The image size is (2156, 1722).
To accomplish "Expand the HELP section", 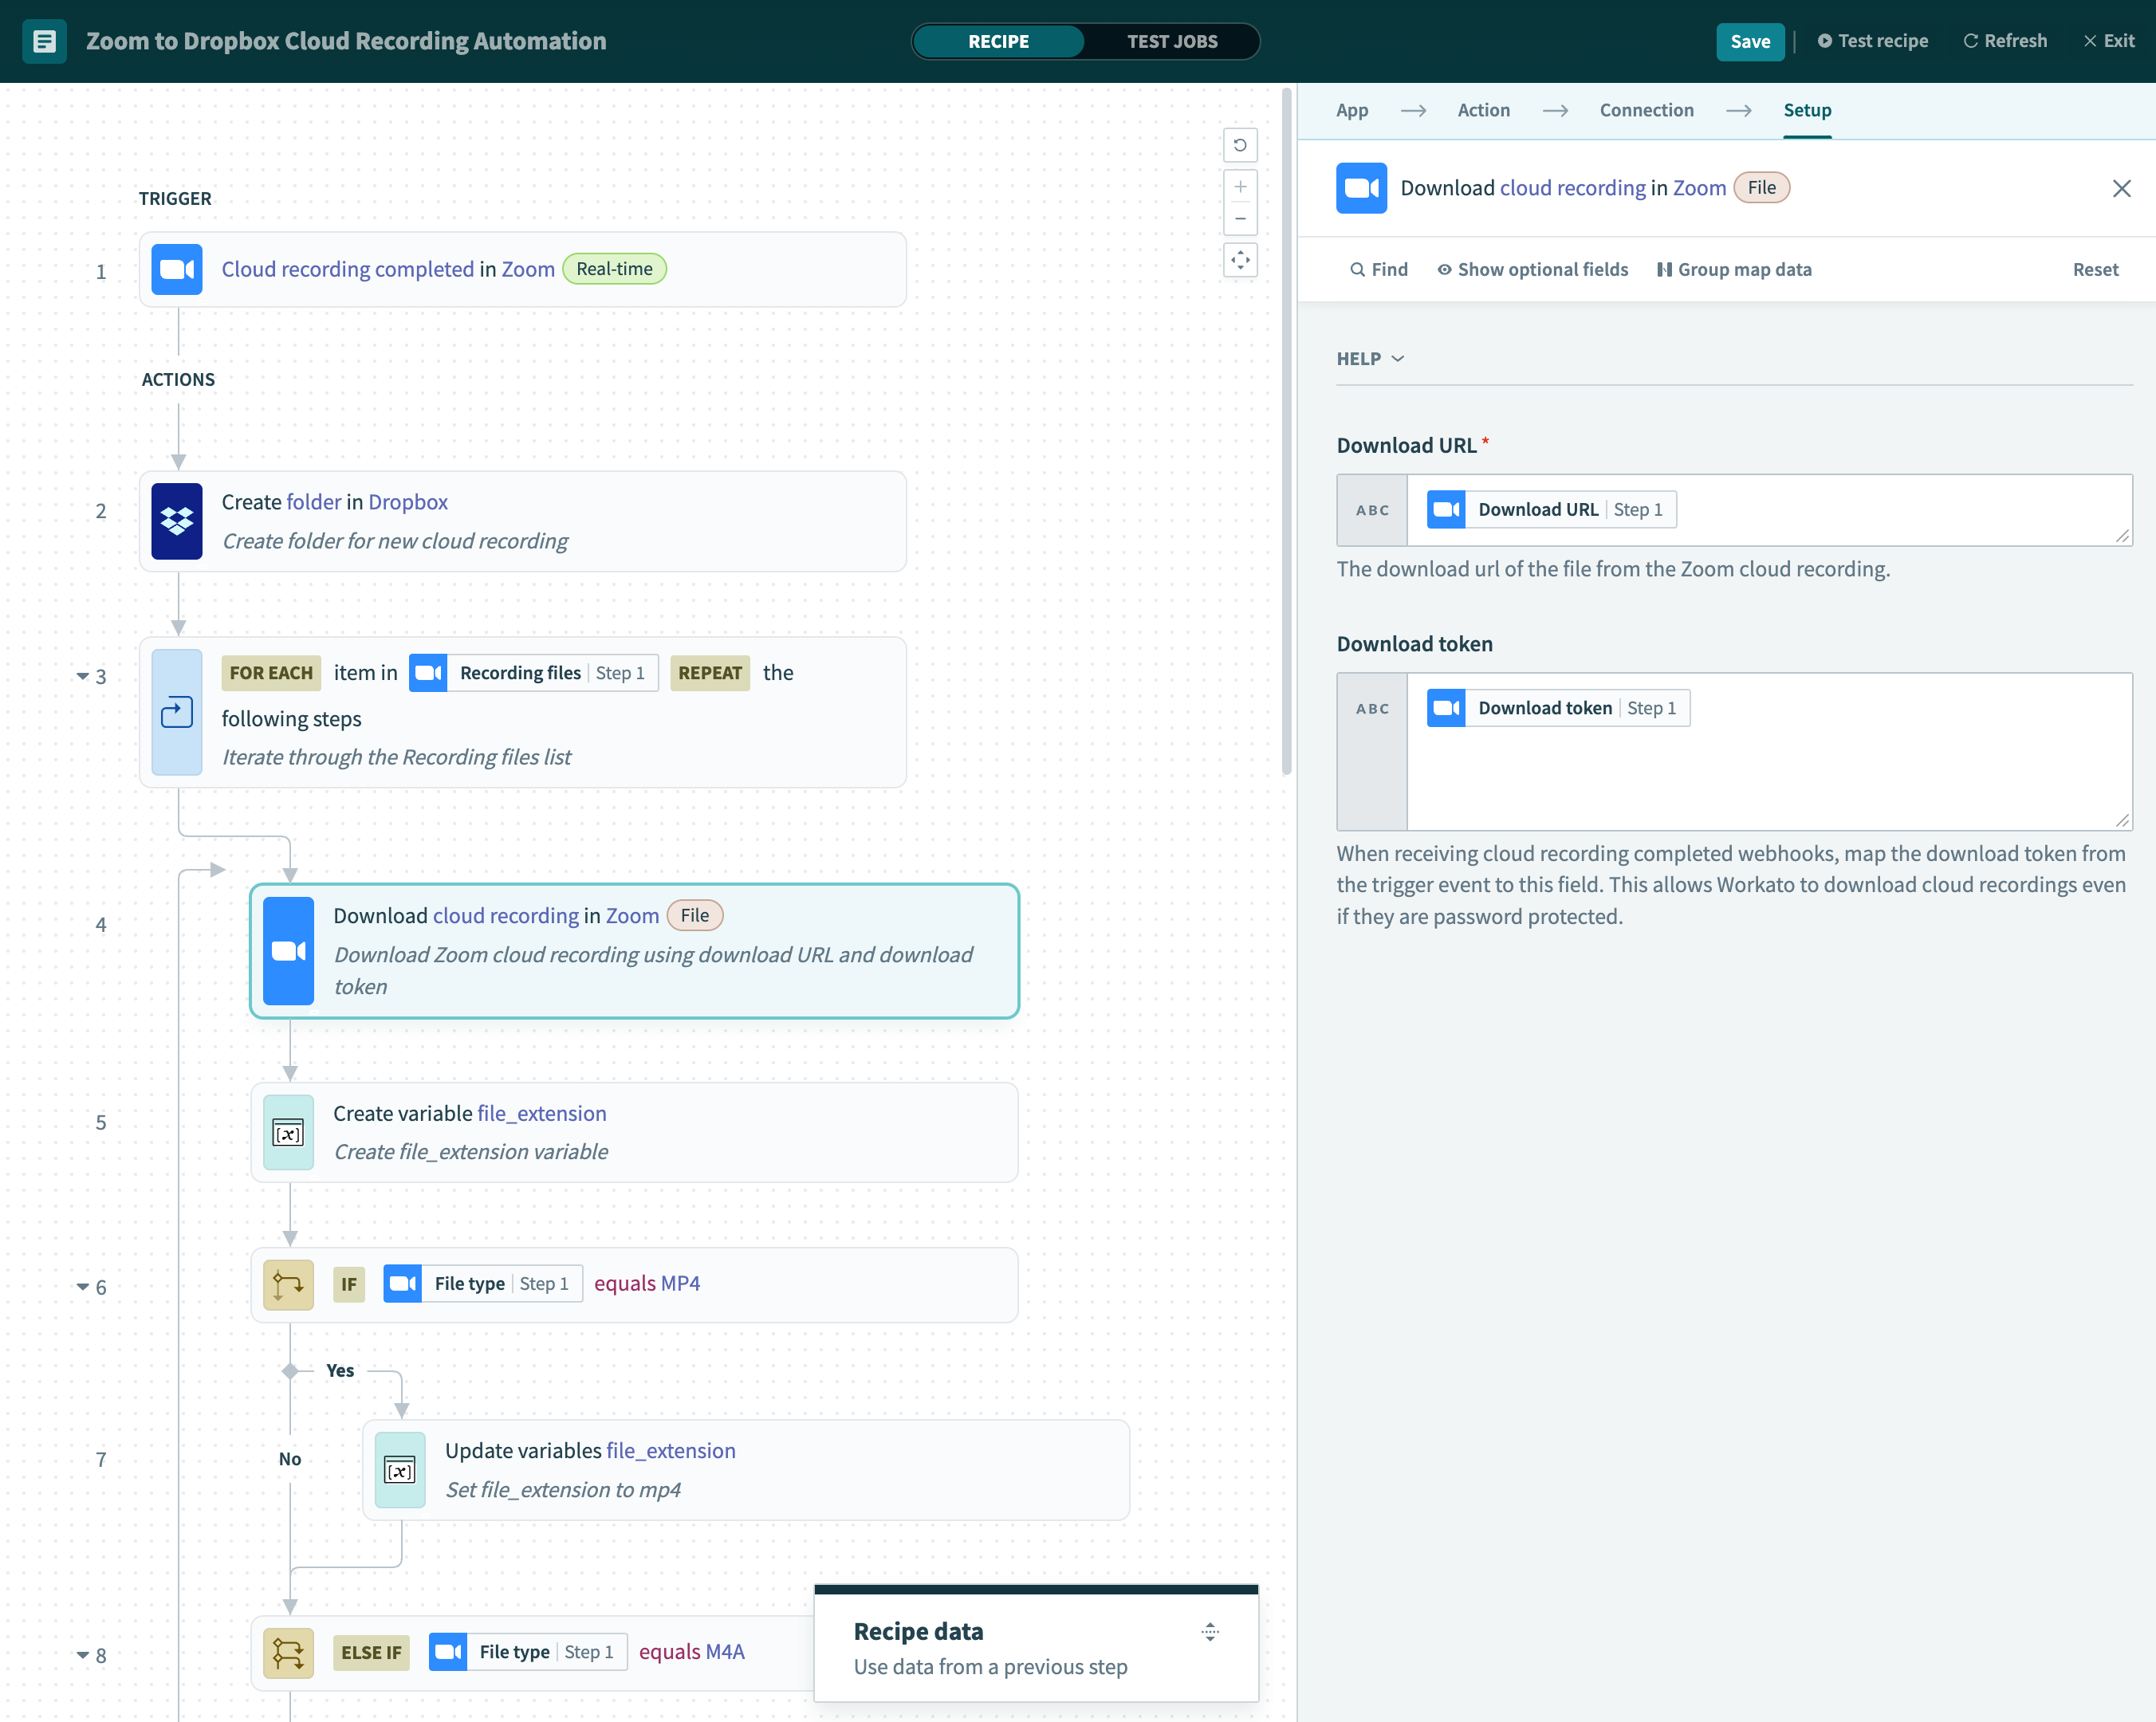I will (1370, 359).
